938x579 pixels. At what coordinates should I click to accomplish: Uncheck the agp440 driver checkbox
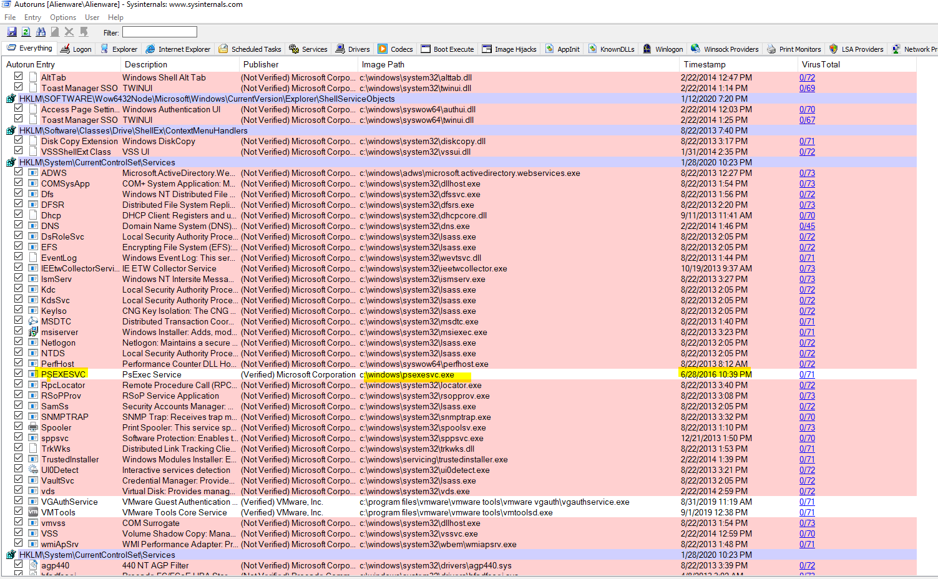(x=19, y=565)
